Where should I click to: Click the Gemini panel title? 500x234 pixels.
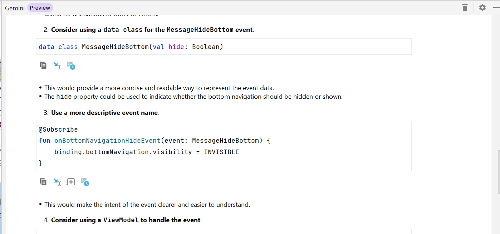point(15,8)
